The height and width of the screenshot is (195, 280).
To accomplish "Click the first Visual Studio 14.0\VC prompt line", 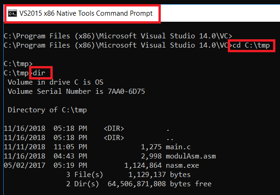I will pos(118,36).
